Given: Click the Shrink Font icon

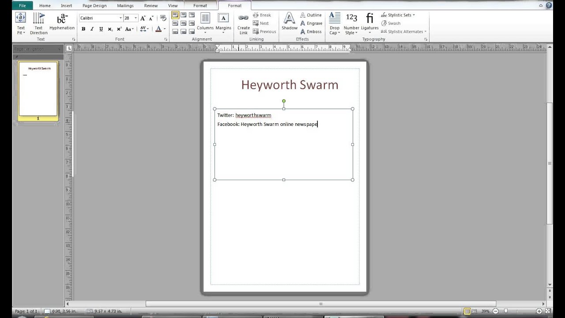Looking at the screenshot, I should [151, 18].
